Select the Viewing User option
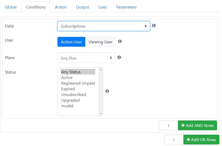 [x=101, y=42]
